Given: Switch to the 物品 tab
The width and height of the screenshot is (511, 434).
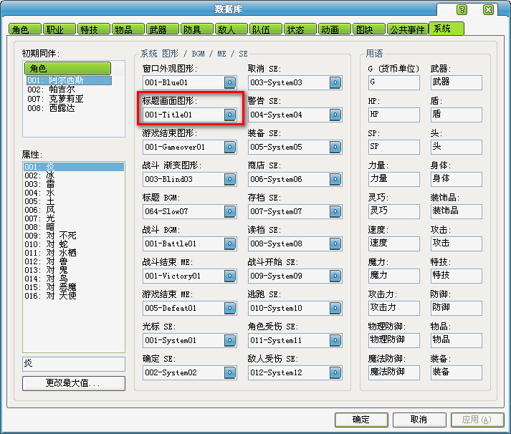Looking at the screenshot, I should pos(128,29).
